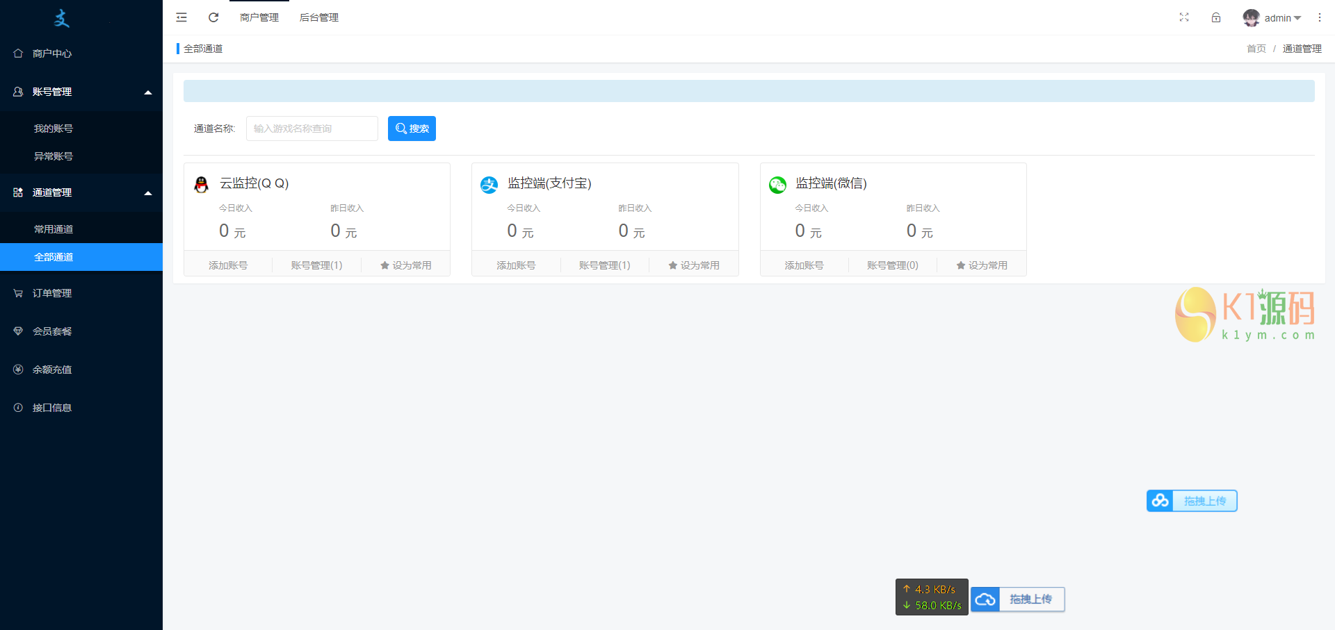
Task: Click the 监控端(支付宝) card title
Action: [x=549, y=183]
